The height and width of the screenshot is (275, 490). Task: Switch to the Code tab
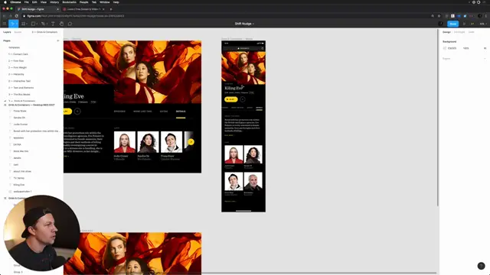coord(472,32)
